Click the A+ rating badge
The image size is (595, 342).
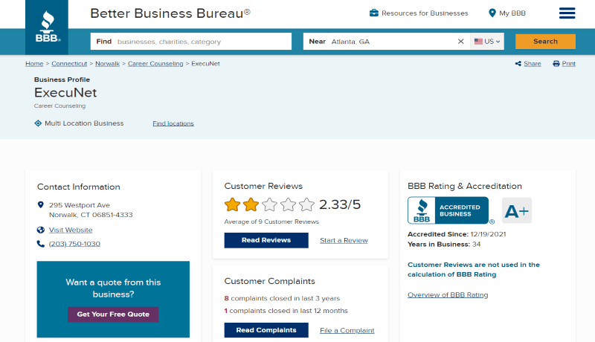coord(517,210)
